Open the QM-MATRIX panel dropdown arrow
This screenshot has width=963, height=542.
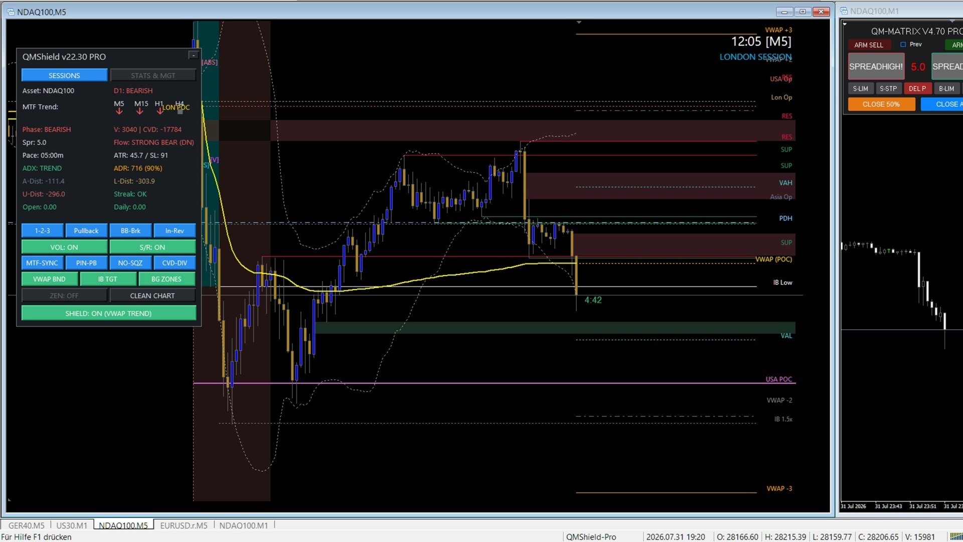tap(845, 24)
